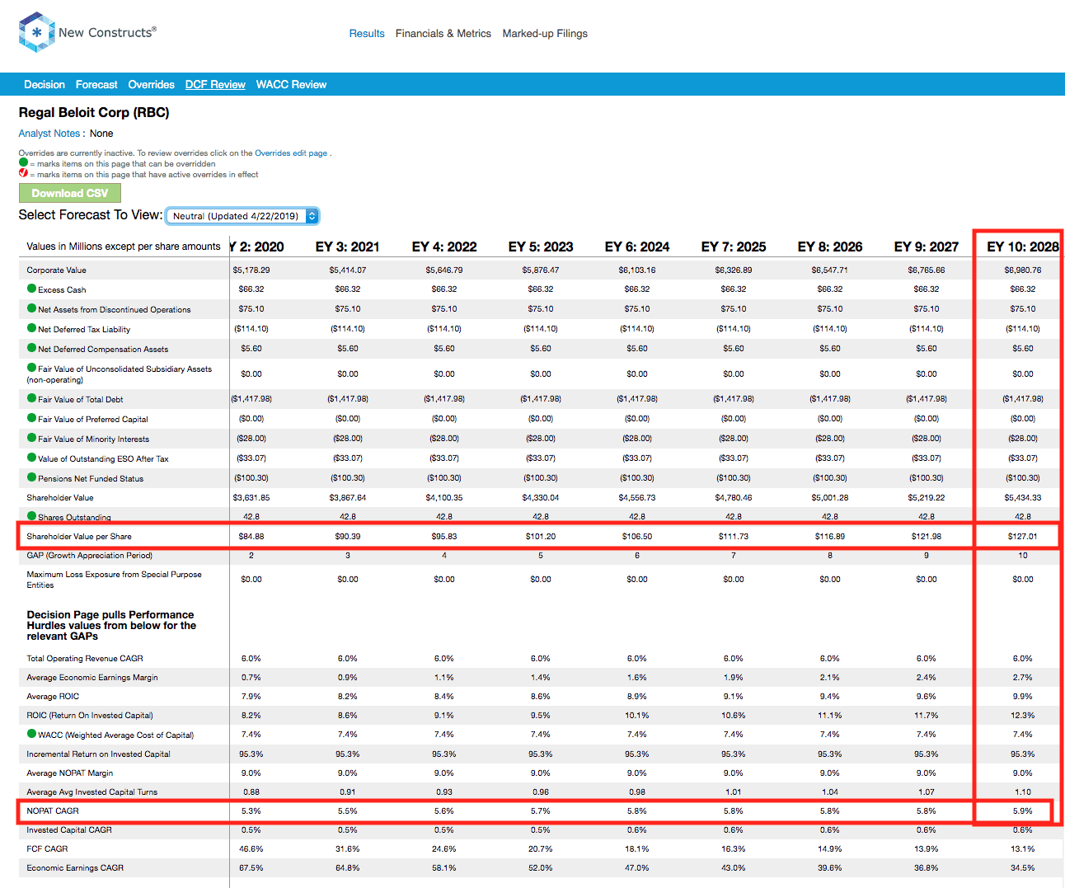Click the Shareholder Value row label
This screenshot has width=1065, height=888.
(60, 498)
